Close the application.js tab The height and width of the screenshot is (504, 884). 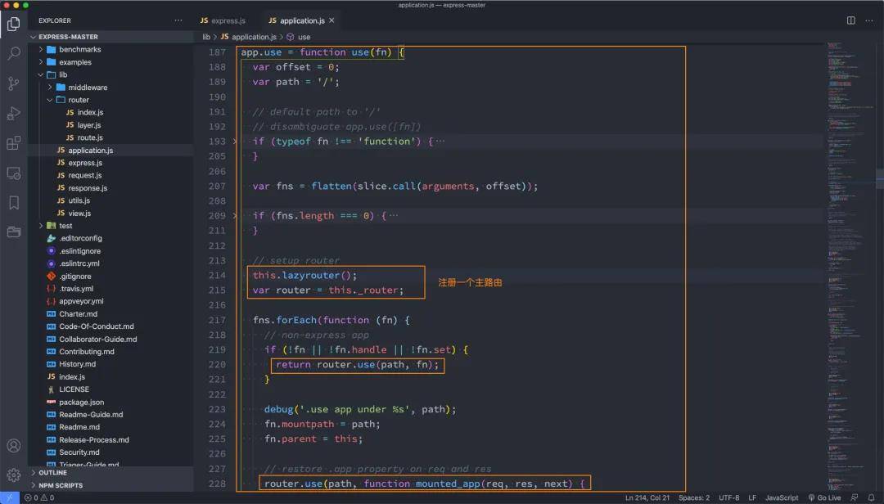coord(331,20)
